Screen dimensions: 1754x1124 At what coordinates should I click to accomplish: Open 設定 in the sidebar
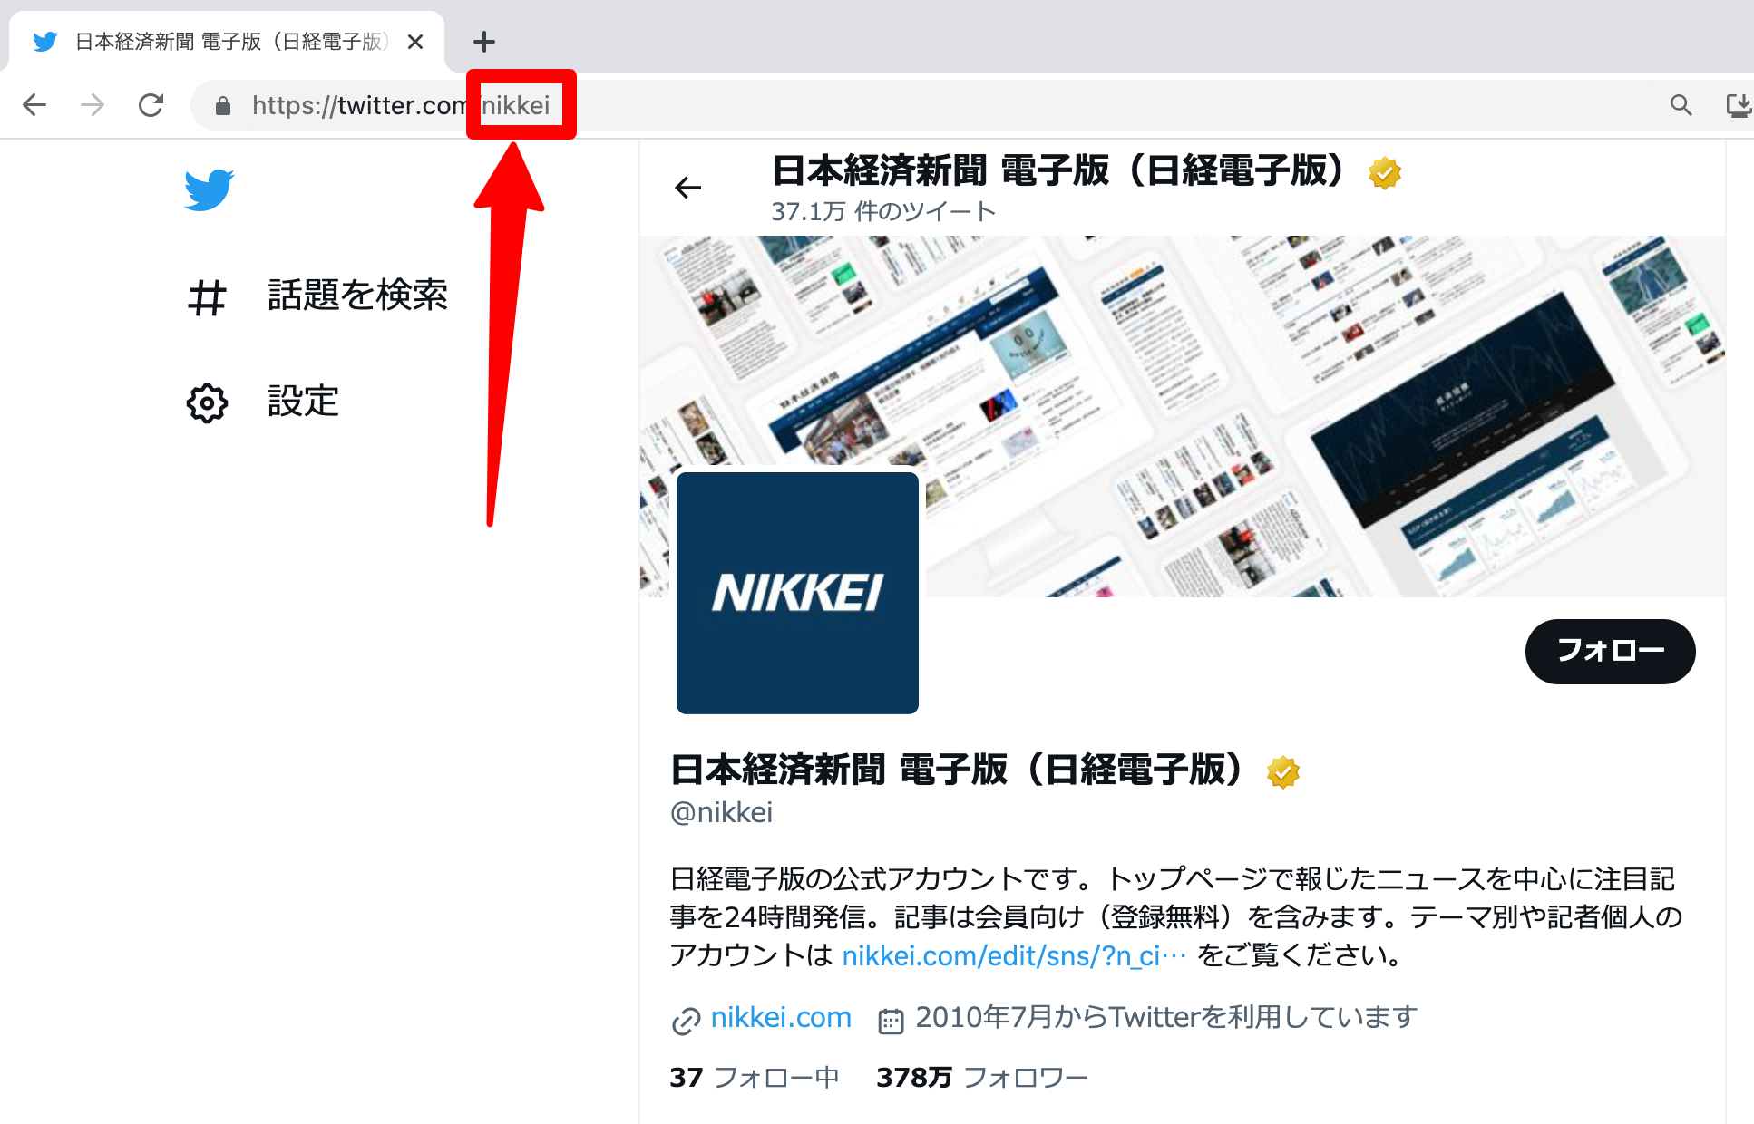(303, 401)
